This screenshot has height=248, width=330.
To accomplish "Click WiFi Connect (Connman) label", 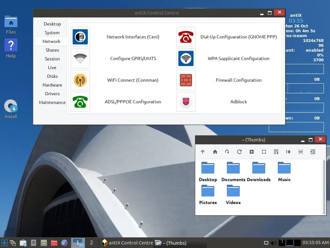I will [x=133, y=80].
